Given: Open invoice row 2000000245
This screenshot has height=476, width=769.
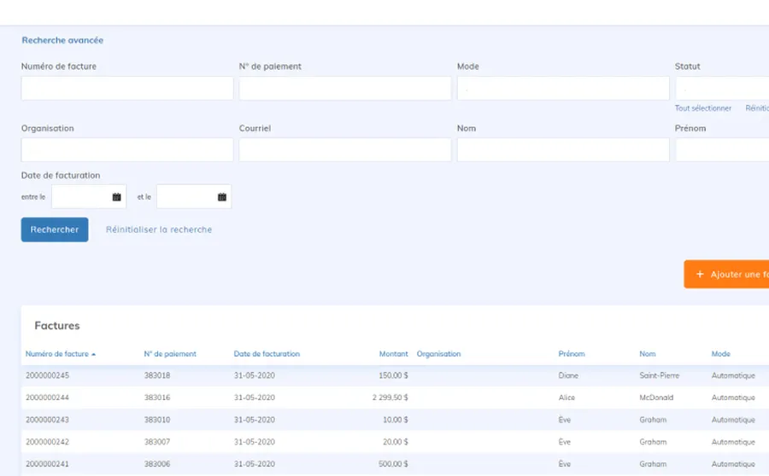Looking at the screenshot, I should [47, 375].
